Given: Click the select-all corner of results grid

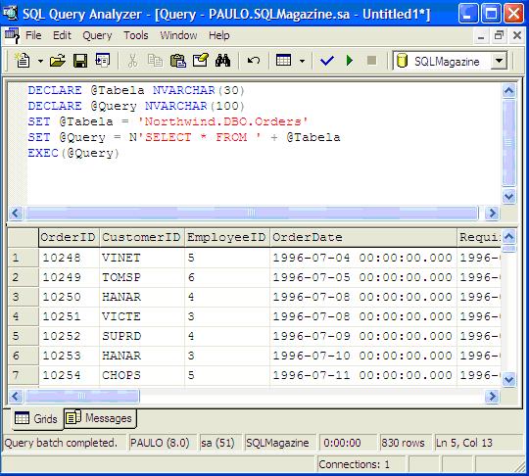Looking at the screenshot, I should click(23, 237).
